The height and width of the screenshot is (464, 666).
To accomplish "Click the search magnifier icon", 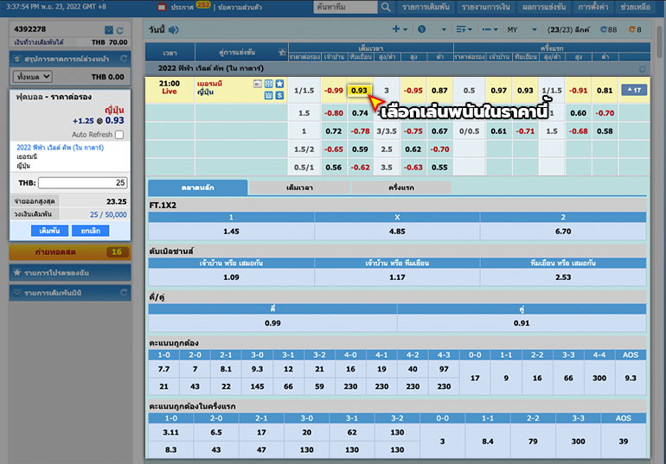I will (x=387, y=7).
